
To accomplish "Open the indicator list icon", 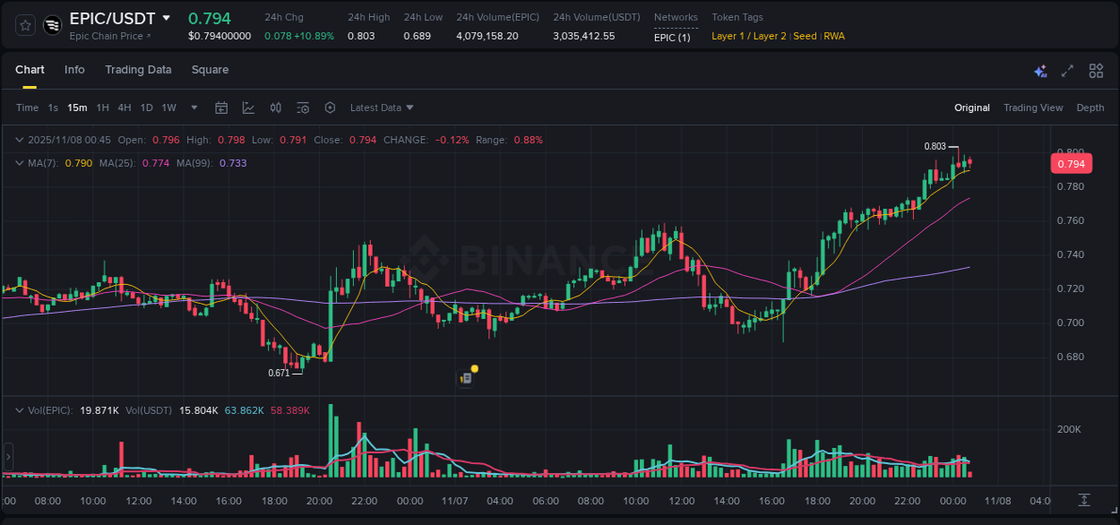I will [x=303, y=107].
